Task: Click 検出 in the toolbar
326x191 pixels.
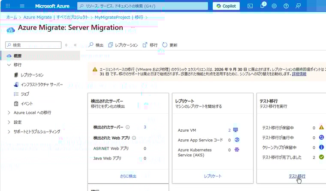Action: tap(96, 45)
